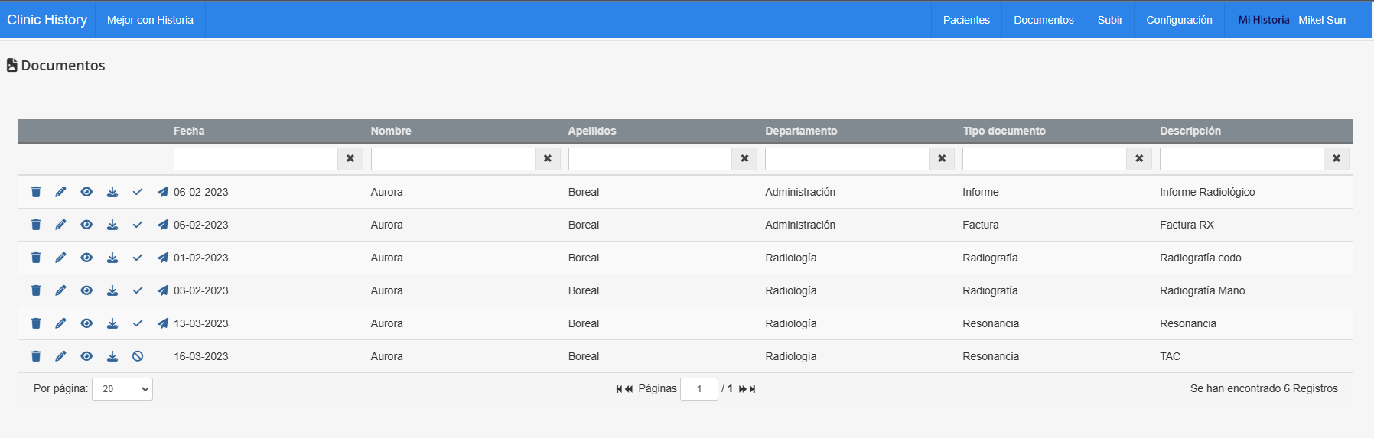Send the Factura RX document via paper-plane icon
Image resolution: width=1374 pixels, height=438 pixels.
[163, 225]
